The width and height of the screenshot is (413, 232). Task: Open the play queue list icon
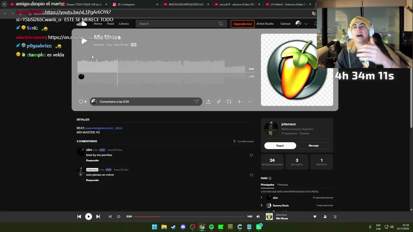point(335,217)
